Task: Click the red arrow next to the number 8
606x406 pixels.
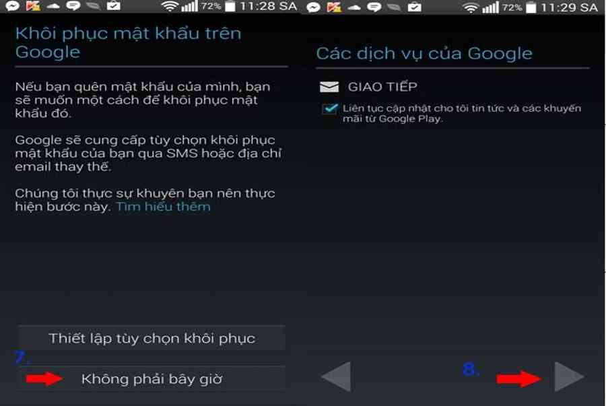Action: click(x=518, y=379)
